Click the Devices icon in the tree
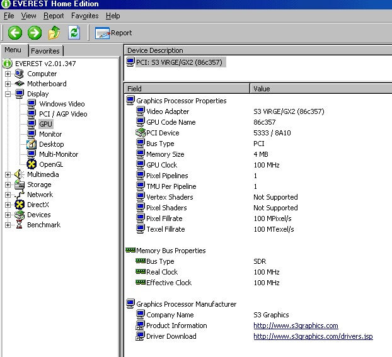The height and width of the screenshot is (357, 392). tap(20, 215)
